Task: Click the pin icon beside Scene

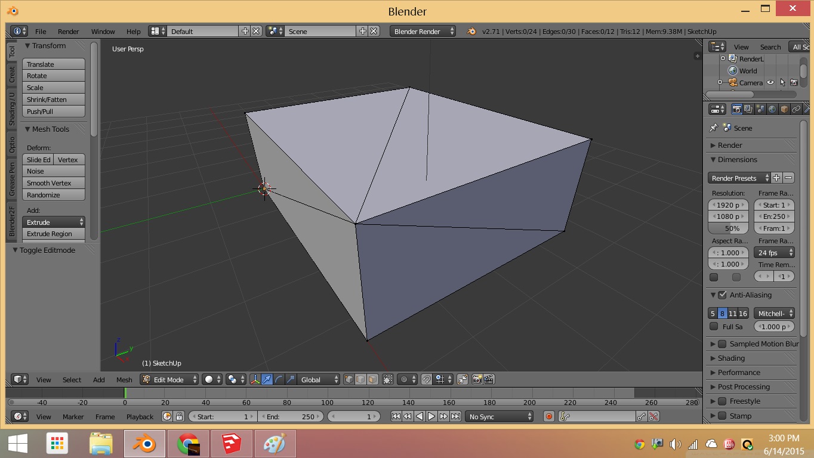Action: click(713, 128)
